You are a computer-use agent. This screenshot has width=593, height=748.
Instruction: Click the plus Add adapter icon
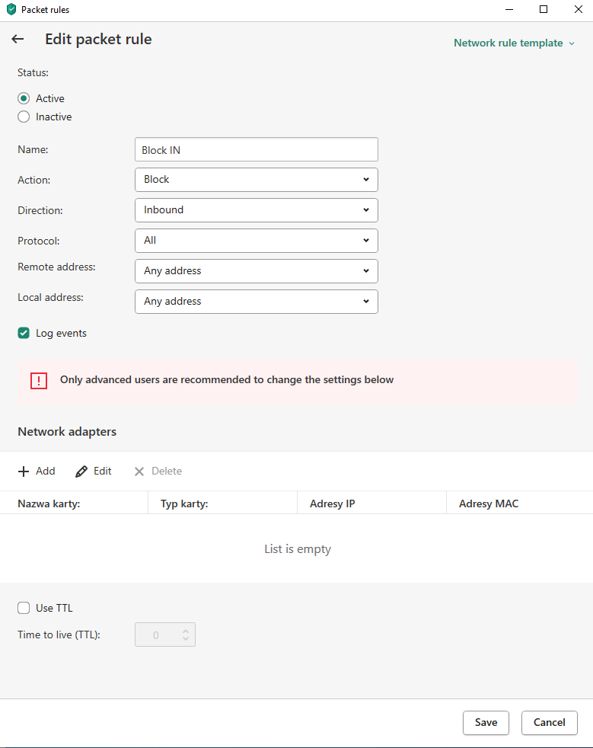[24, 471]
